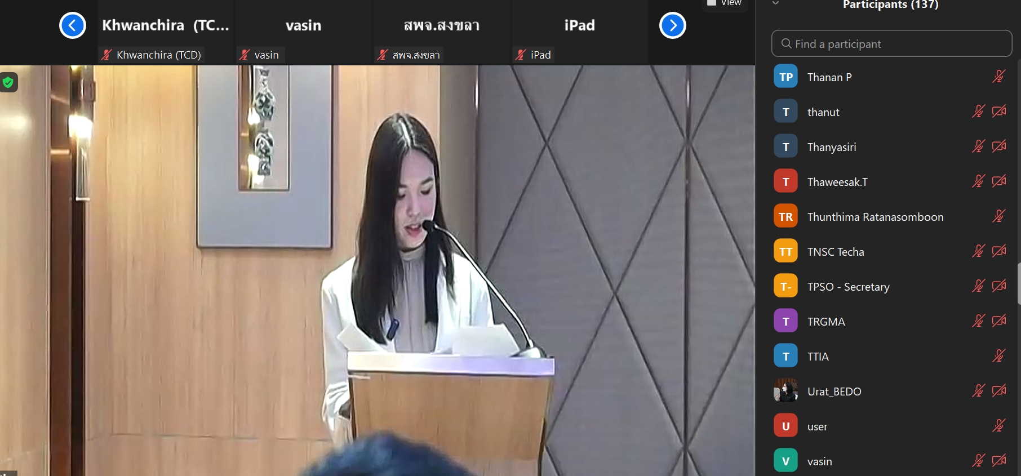Click the iPad participant tile
The width and height of the screenshot is (1021, 476).
[579, 33]
